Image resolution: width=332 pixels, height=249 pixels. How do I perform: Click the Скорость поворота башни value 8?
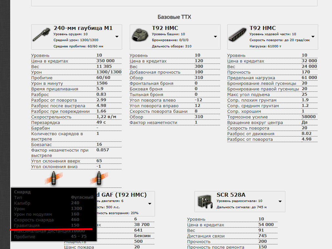196,111
